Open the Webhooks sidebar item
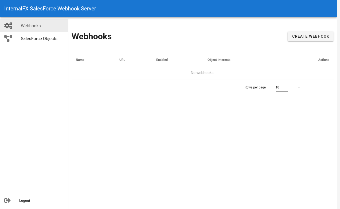The image size is (340, 209). (34, 26)
